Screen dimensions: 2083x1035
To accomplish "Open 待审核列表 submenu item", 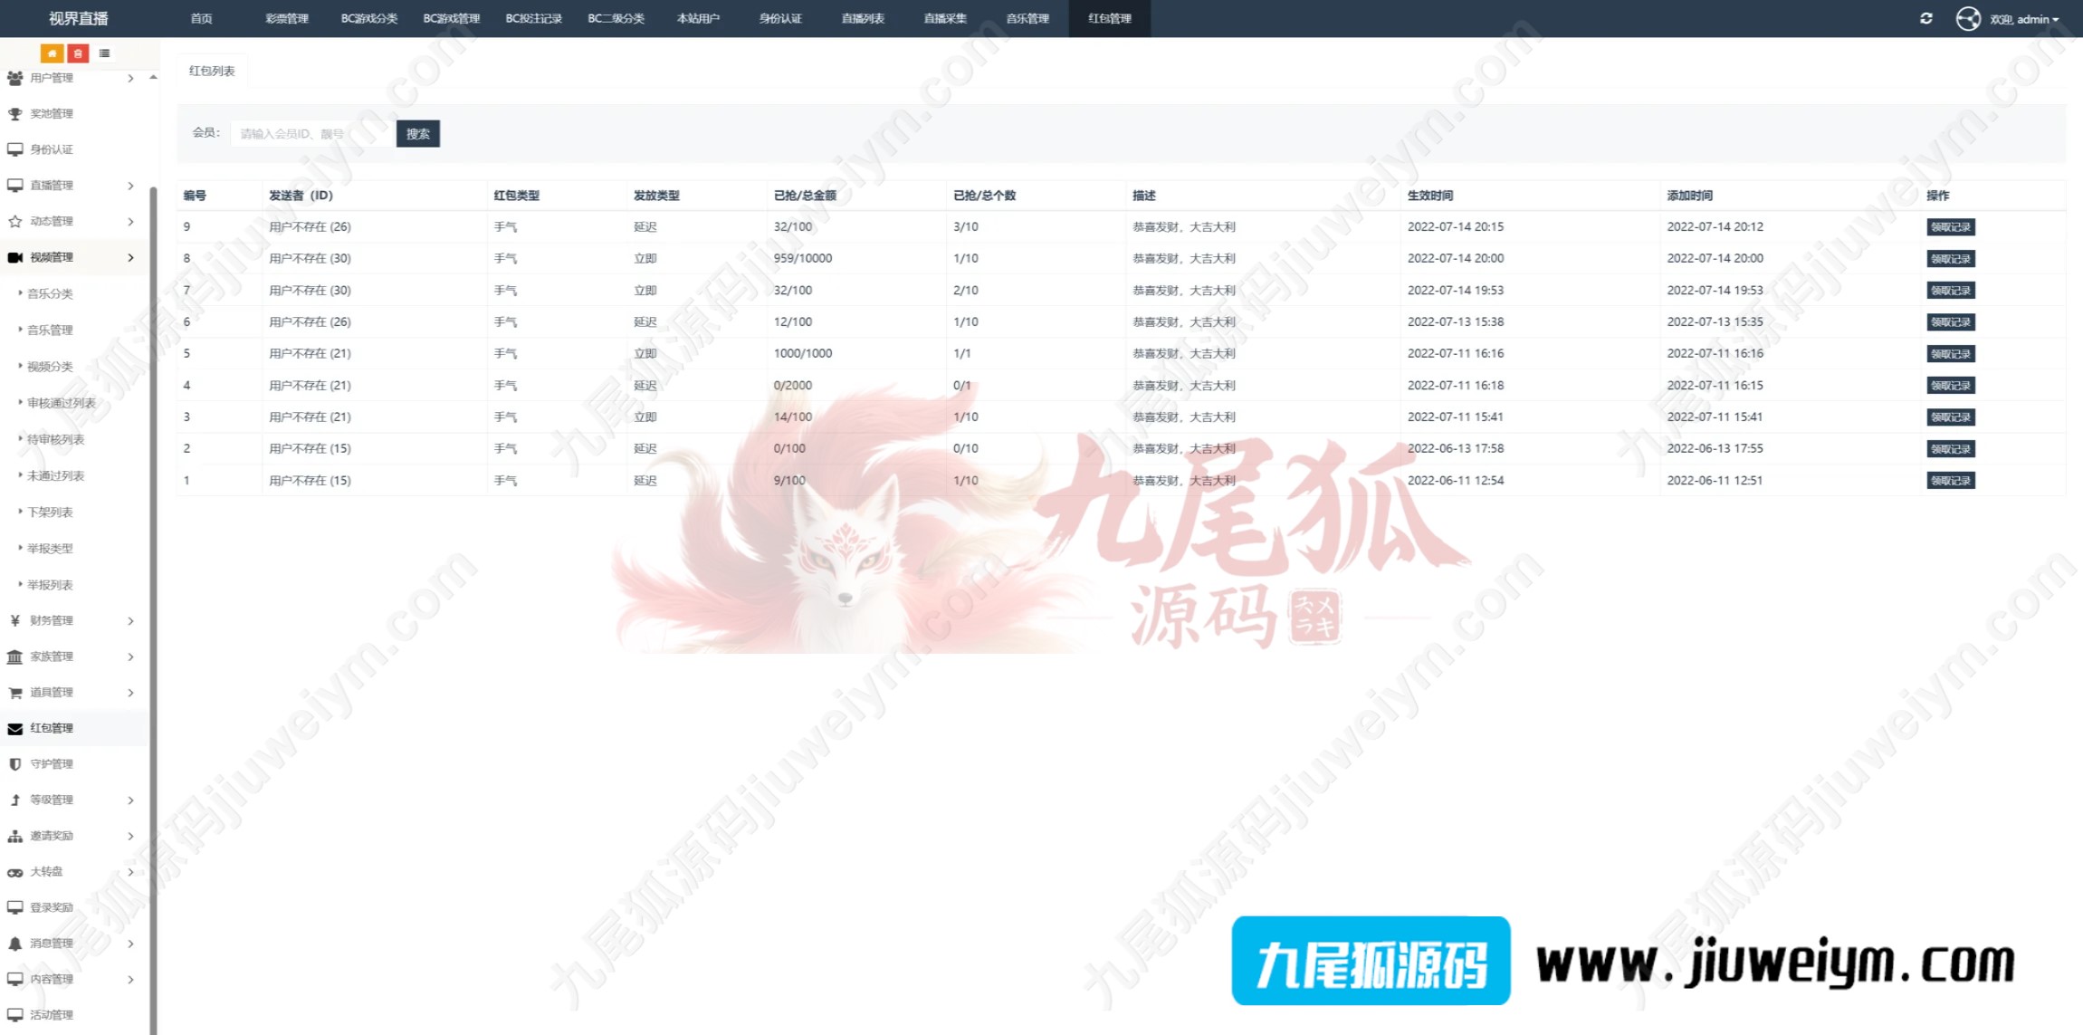I will point(55,440).
